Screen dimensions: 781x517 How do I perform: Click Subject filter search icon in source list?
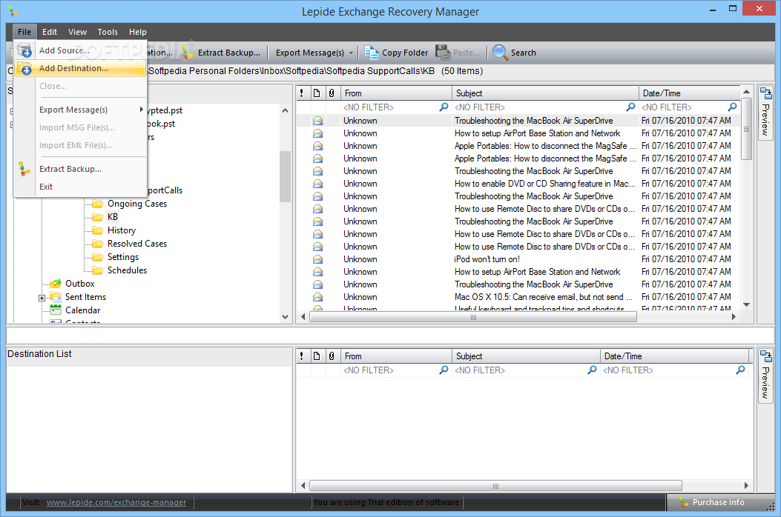(630, 107)
